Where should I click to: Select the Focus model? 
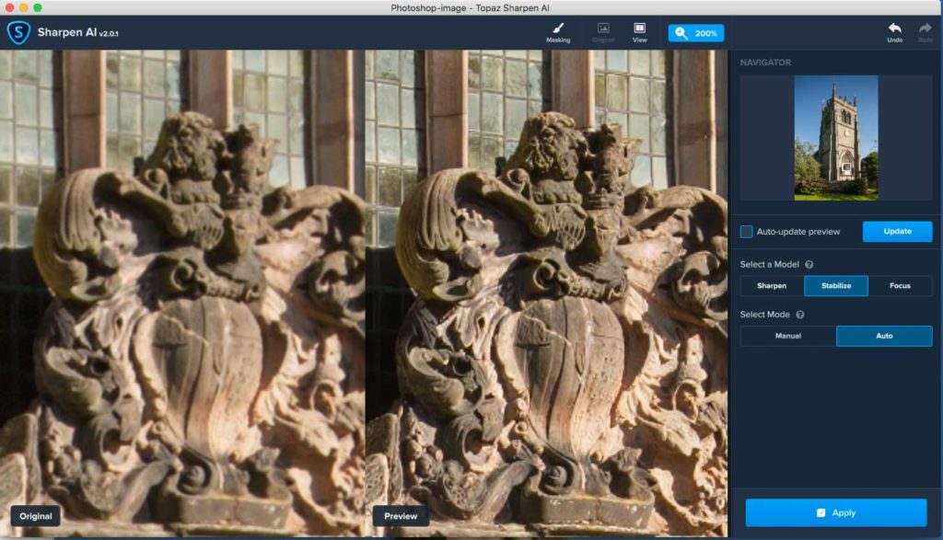pyautogui.click(x=901, y=286)
